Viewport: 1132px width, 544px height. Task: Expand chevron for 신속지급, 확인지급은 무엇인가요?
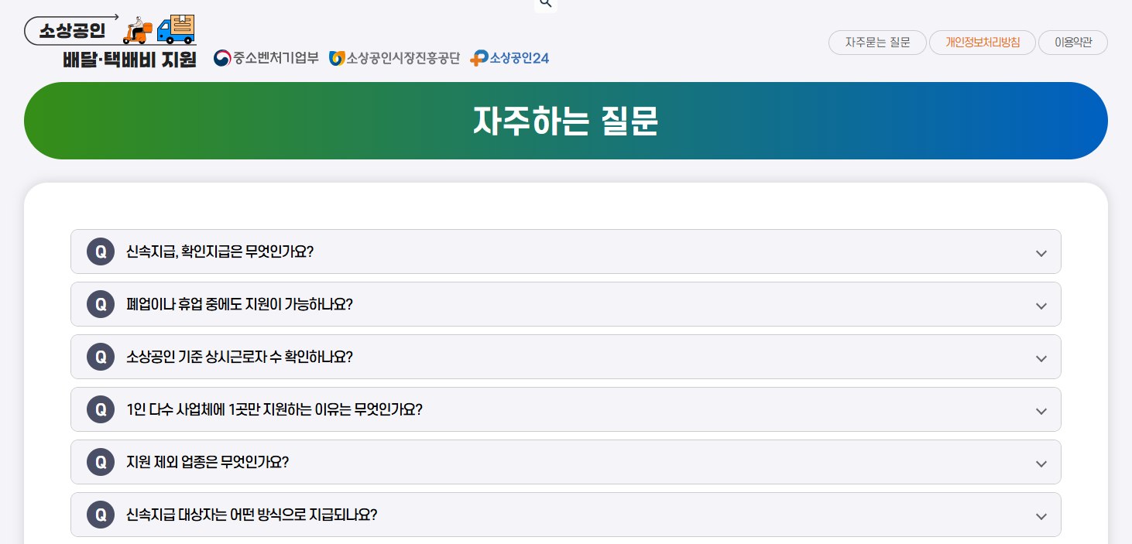(1041, 253)
